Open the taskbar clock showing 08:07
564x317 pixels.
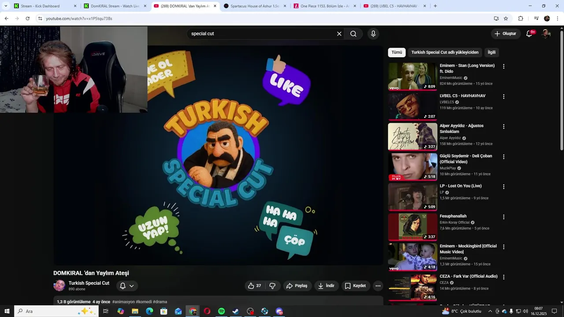538,311
